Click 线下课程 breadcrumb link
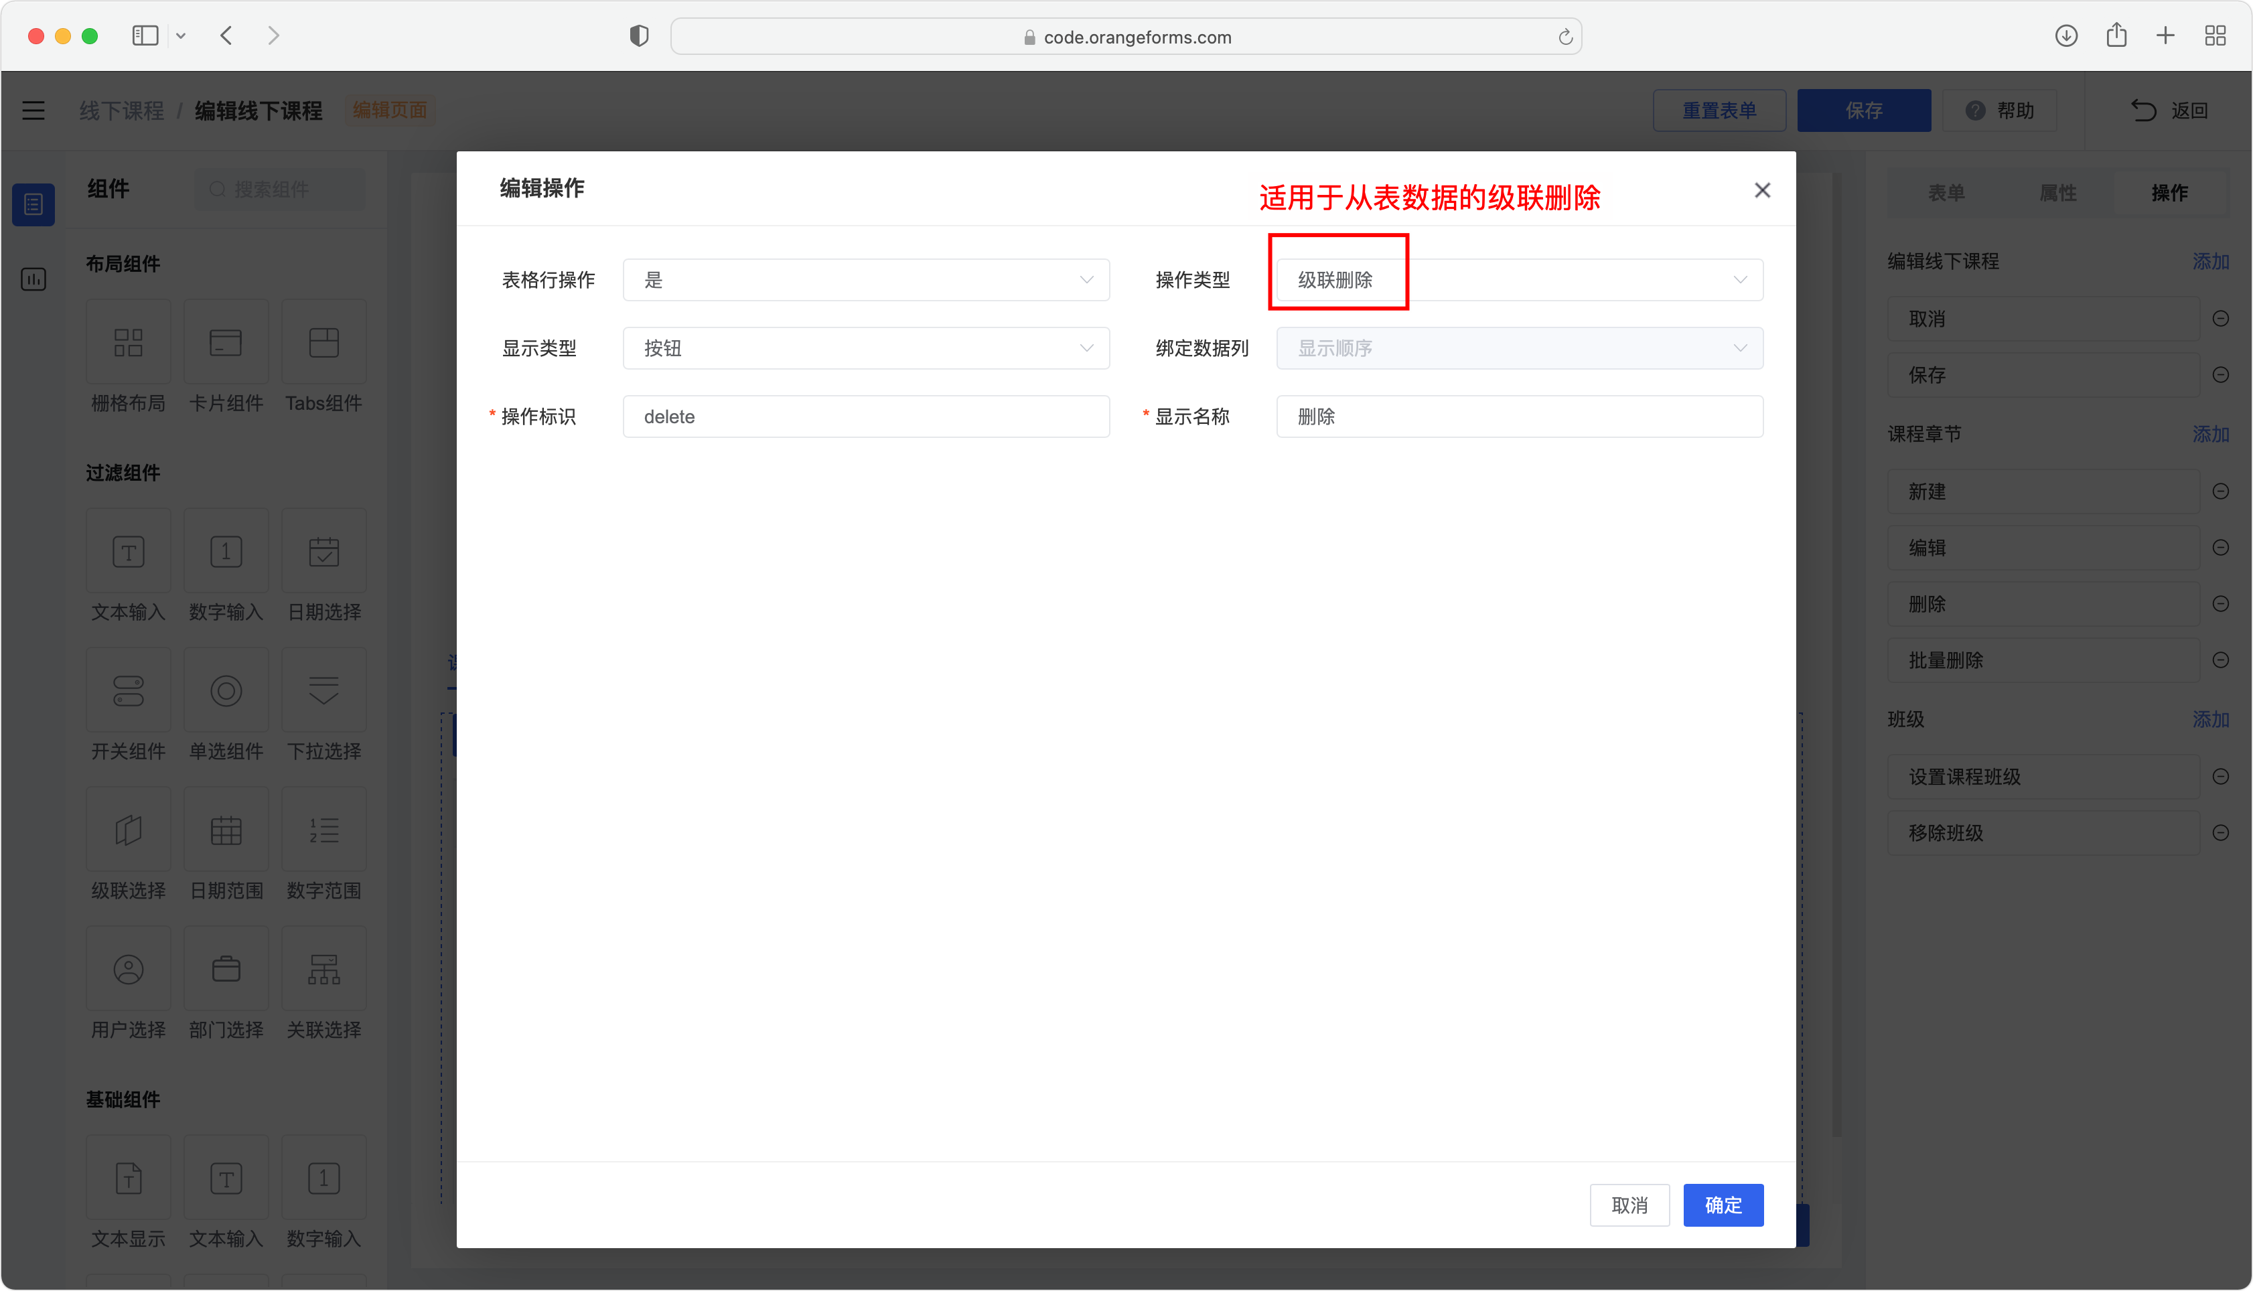Viewport: 2253px width, 1291px height. (123, 111)
